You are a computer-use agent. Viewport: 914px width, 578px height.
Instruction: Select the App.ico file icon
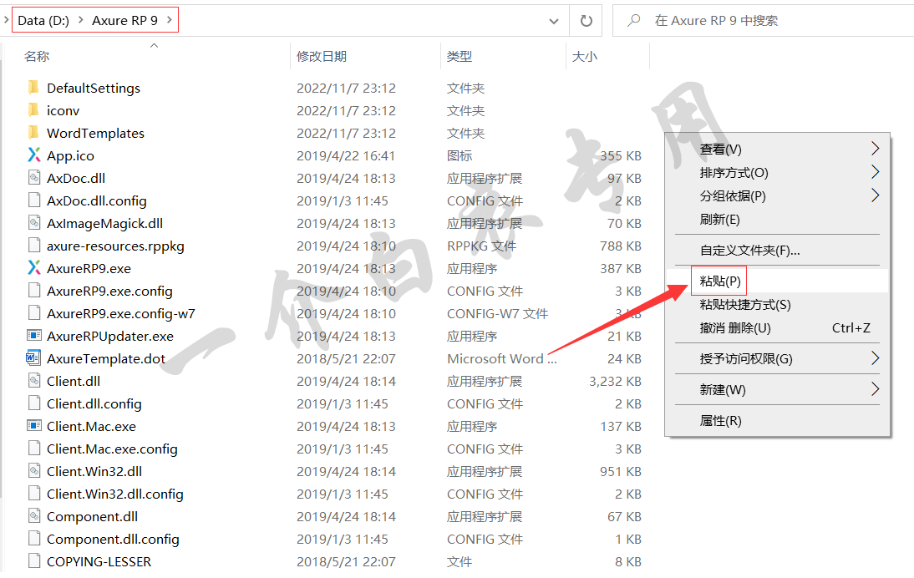pyautogui.click(x=33, y=155)
